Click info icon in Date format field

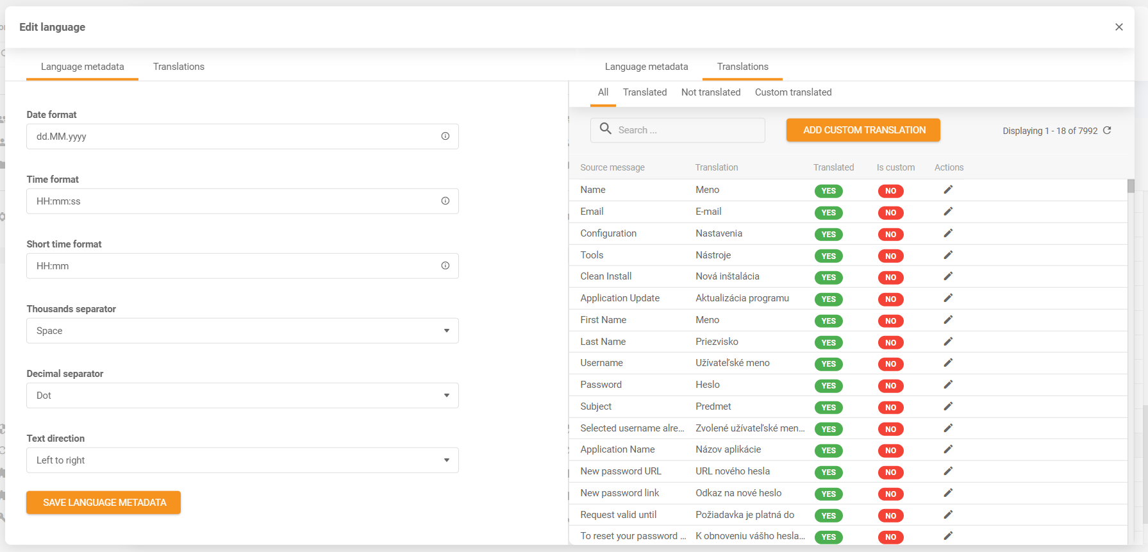click(445, 136)
